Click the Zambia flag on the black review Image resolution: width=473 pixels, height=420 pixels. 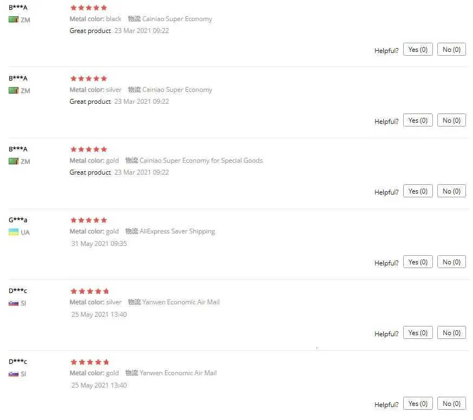(14, 20)
